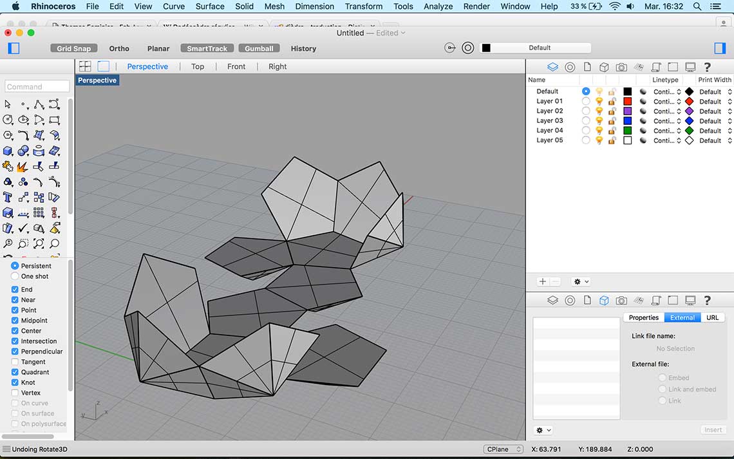Open the rectangular Array tool

coord(39,212)
